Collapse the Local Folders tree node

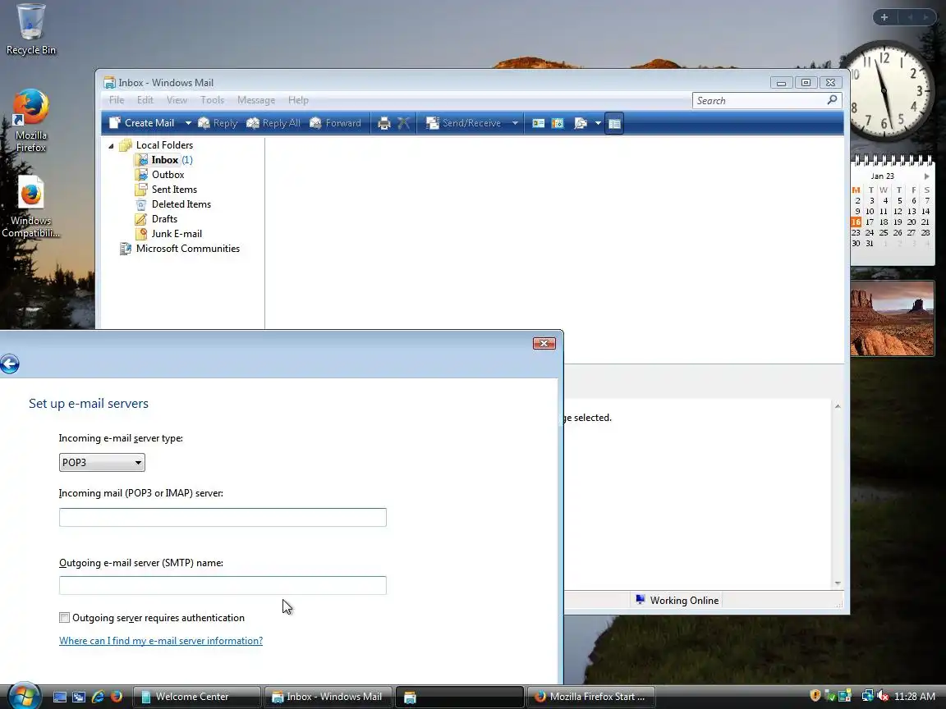pyautogui.click(x=111, y=146)
